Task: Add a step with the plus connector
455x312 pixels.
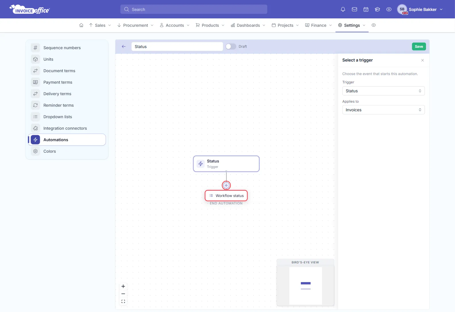Action: point(226,185)
